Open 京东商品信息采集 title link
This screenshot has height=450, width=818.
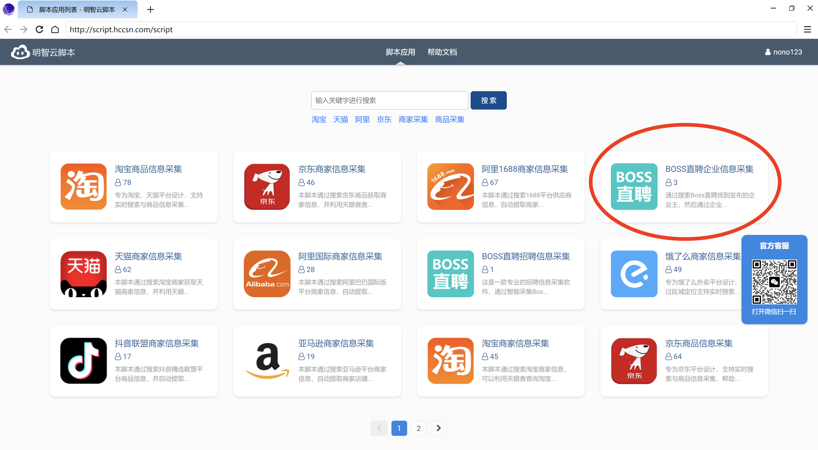tap(699, 343)
